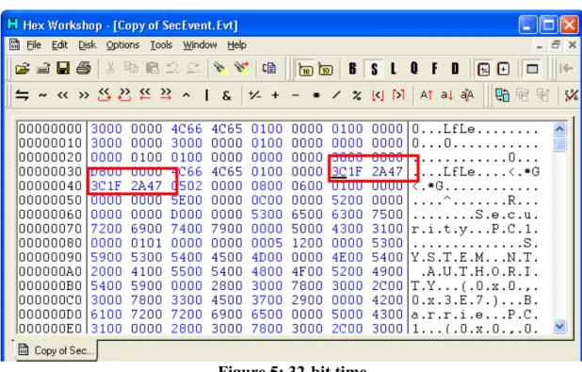Click the inverse bits tilde icon
The image size is (582, 372).
point(42,95)
